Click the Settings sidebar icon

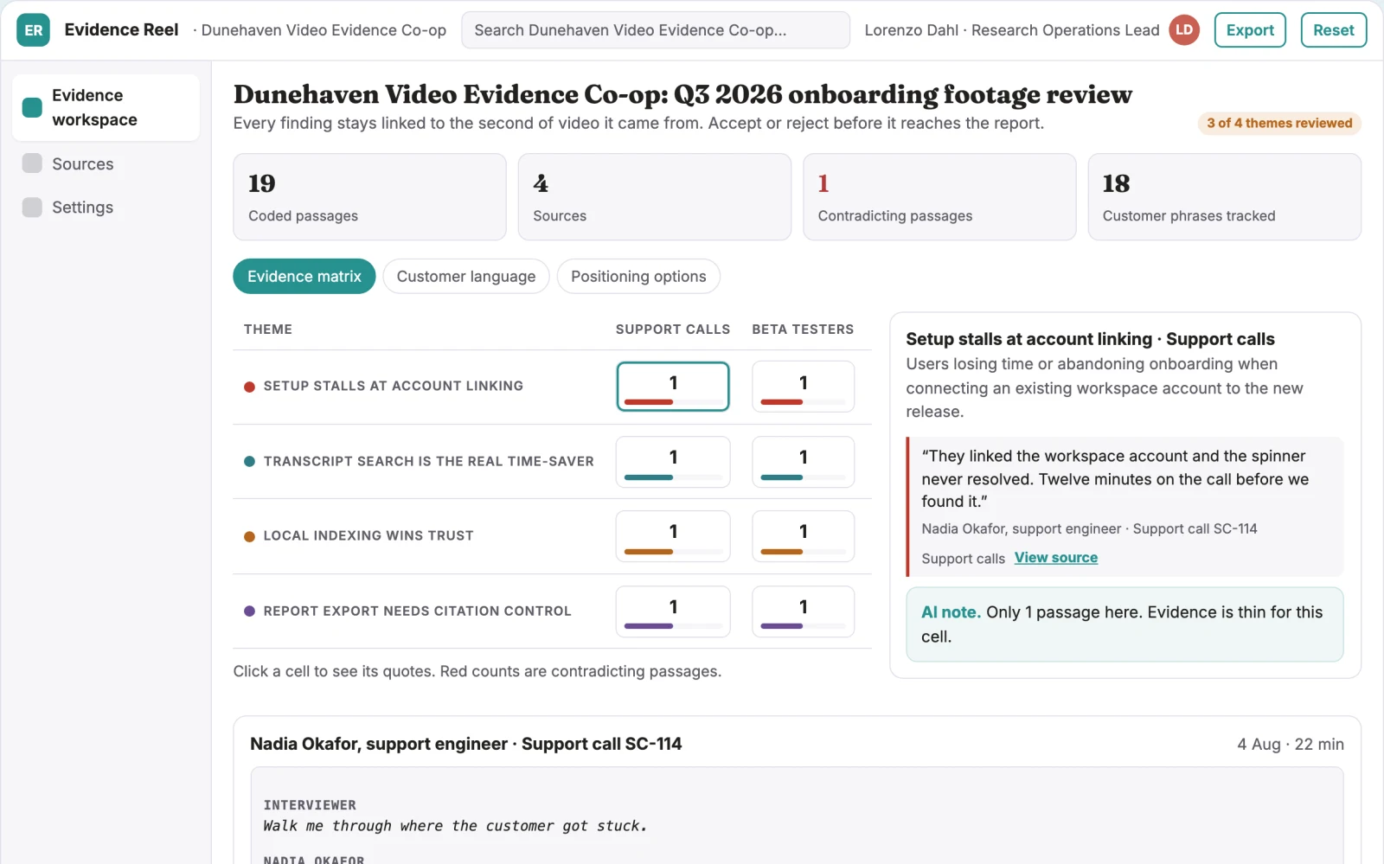pos(32,208)
